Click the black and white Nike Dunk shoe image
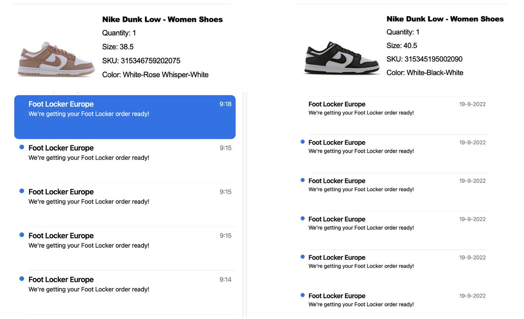524x319 pixels. click(342, 58)
